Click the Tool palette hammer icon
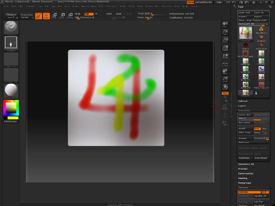Screen dimensions: 275x206 (x=235, y=6)
